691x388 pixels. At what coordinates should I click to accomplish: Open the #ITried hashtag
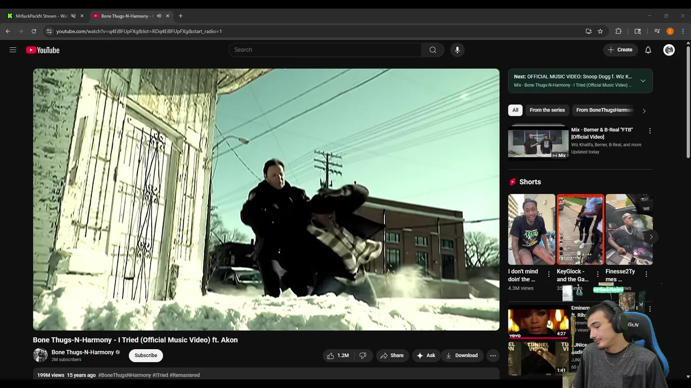click(x=160, y=375)
